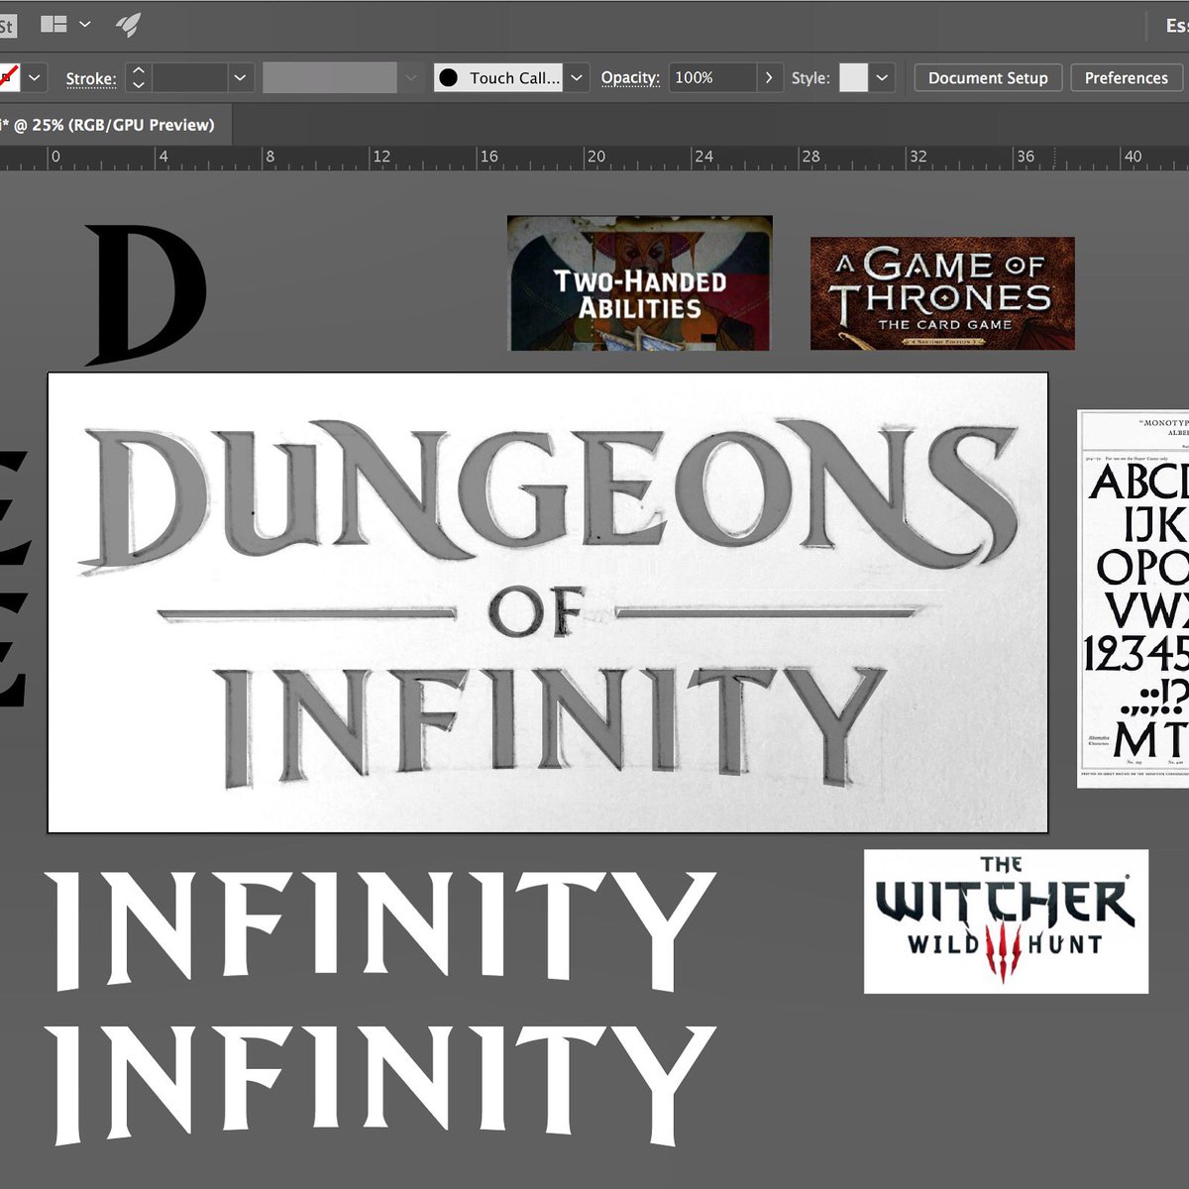The width and height of the screenshot is (1189, 1189).
Task: Open Preferences from the control bar
Action: pyautogui.click(x=1127, y=77)
